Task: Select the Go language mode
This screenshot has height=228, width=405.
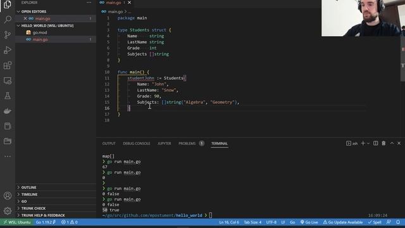Action: (x=292, y=222)
